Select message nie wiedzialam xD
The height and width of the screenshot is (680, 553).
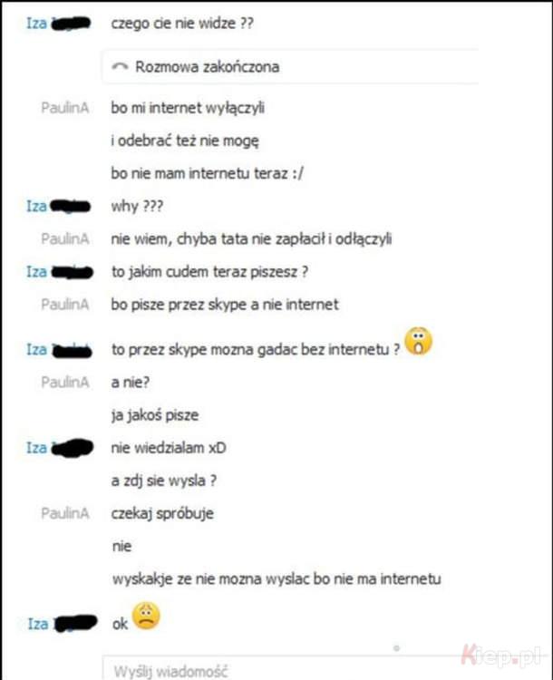pyautogui.click(x=169, y=448)
